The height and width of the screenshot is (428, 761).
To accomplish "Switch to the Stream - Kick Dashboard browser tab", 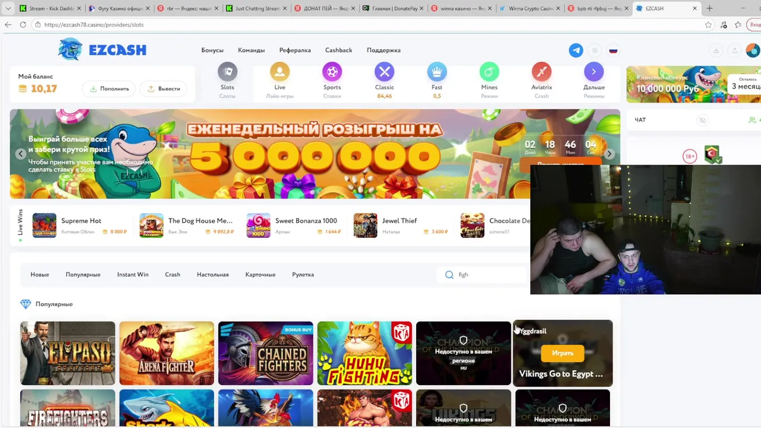I will coord(50,8).
